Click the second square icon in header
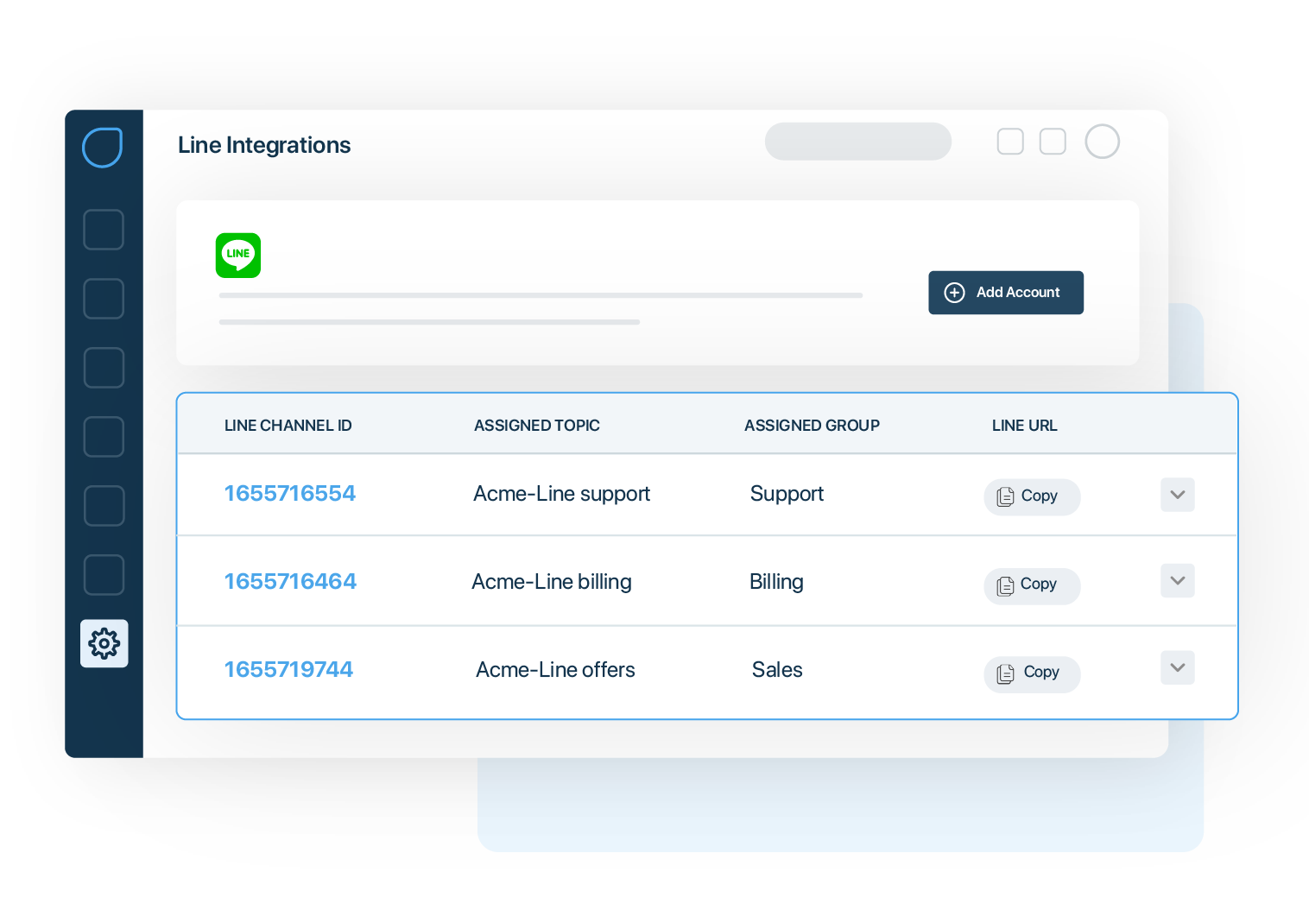 pyautogui.click(x=1052, y=142)
